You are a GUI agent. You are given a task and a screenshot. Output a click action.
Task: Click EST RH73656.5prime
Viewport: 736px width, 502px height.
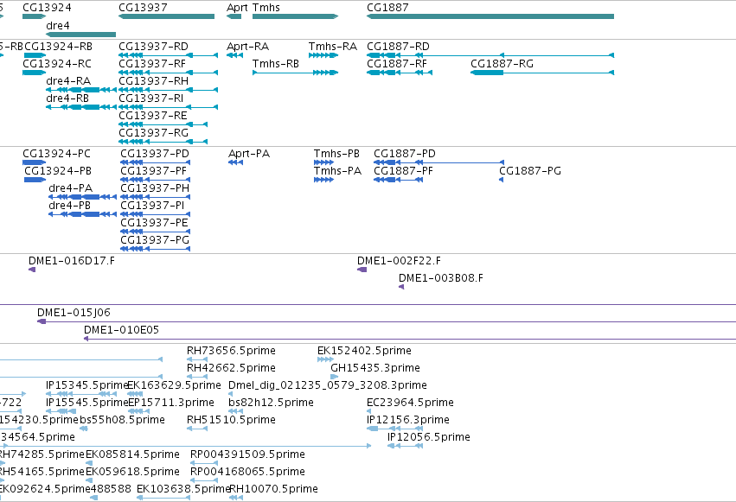point(197,359)
